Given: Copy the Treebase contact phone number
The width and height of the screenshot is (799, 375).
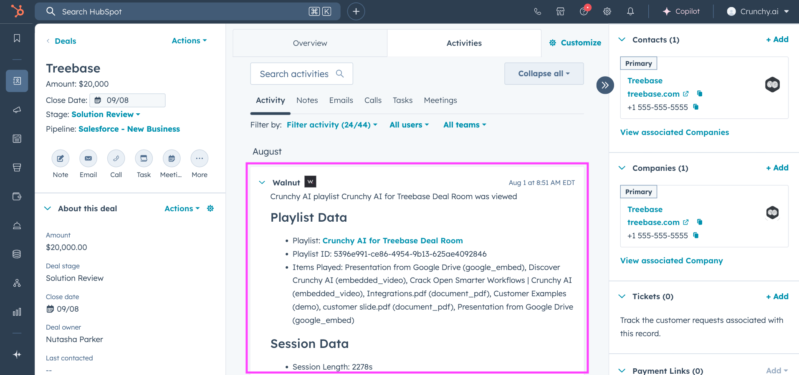Looking at the screenshot, I should coord(696,107).
